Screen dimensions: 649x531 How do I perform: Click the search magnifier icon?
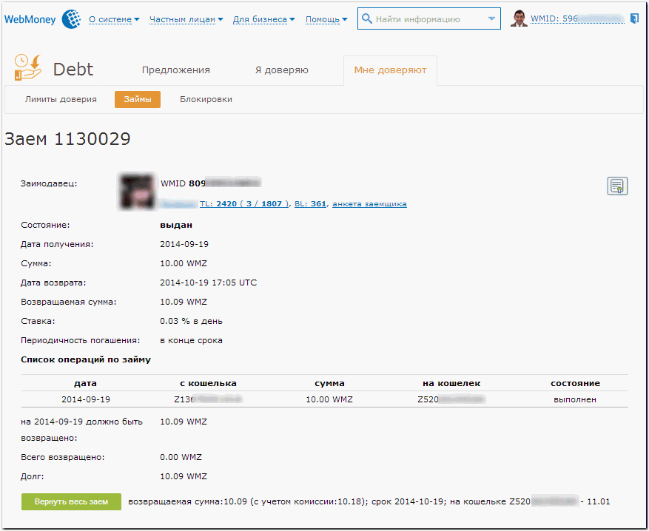pyautogui.click(x=366, y=18)
